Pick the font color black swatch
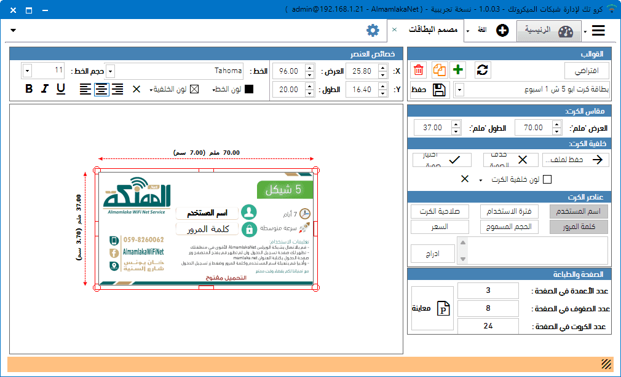The width and height of the screenshot is (621, 377). pyautogui.click(x=249, y=89)
